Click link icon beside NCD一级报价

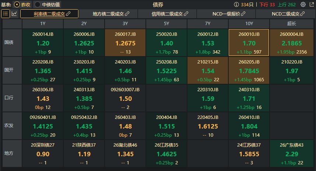click(243, 14)
